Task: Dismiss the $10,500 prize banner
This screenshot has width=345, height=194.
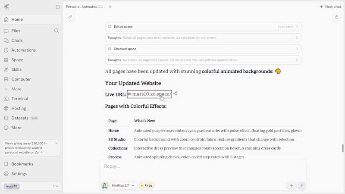Action: click(56, 143)
